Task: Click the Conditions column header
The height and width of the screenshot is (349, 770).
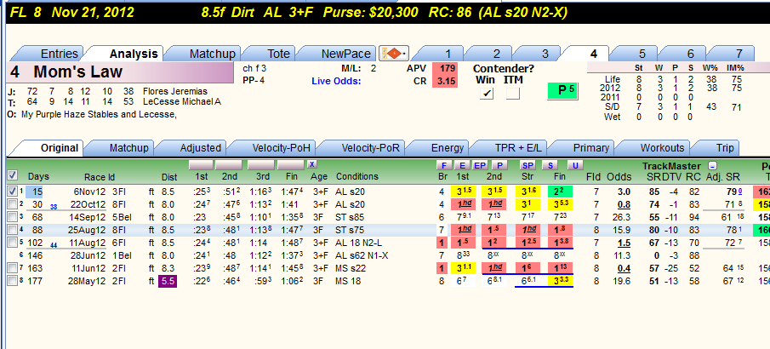Action: point(357,176)
